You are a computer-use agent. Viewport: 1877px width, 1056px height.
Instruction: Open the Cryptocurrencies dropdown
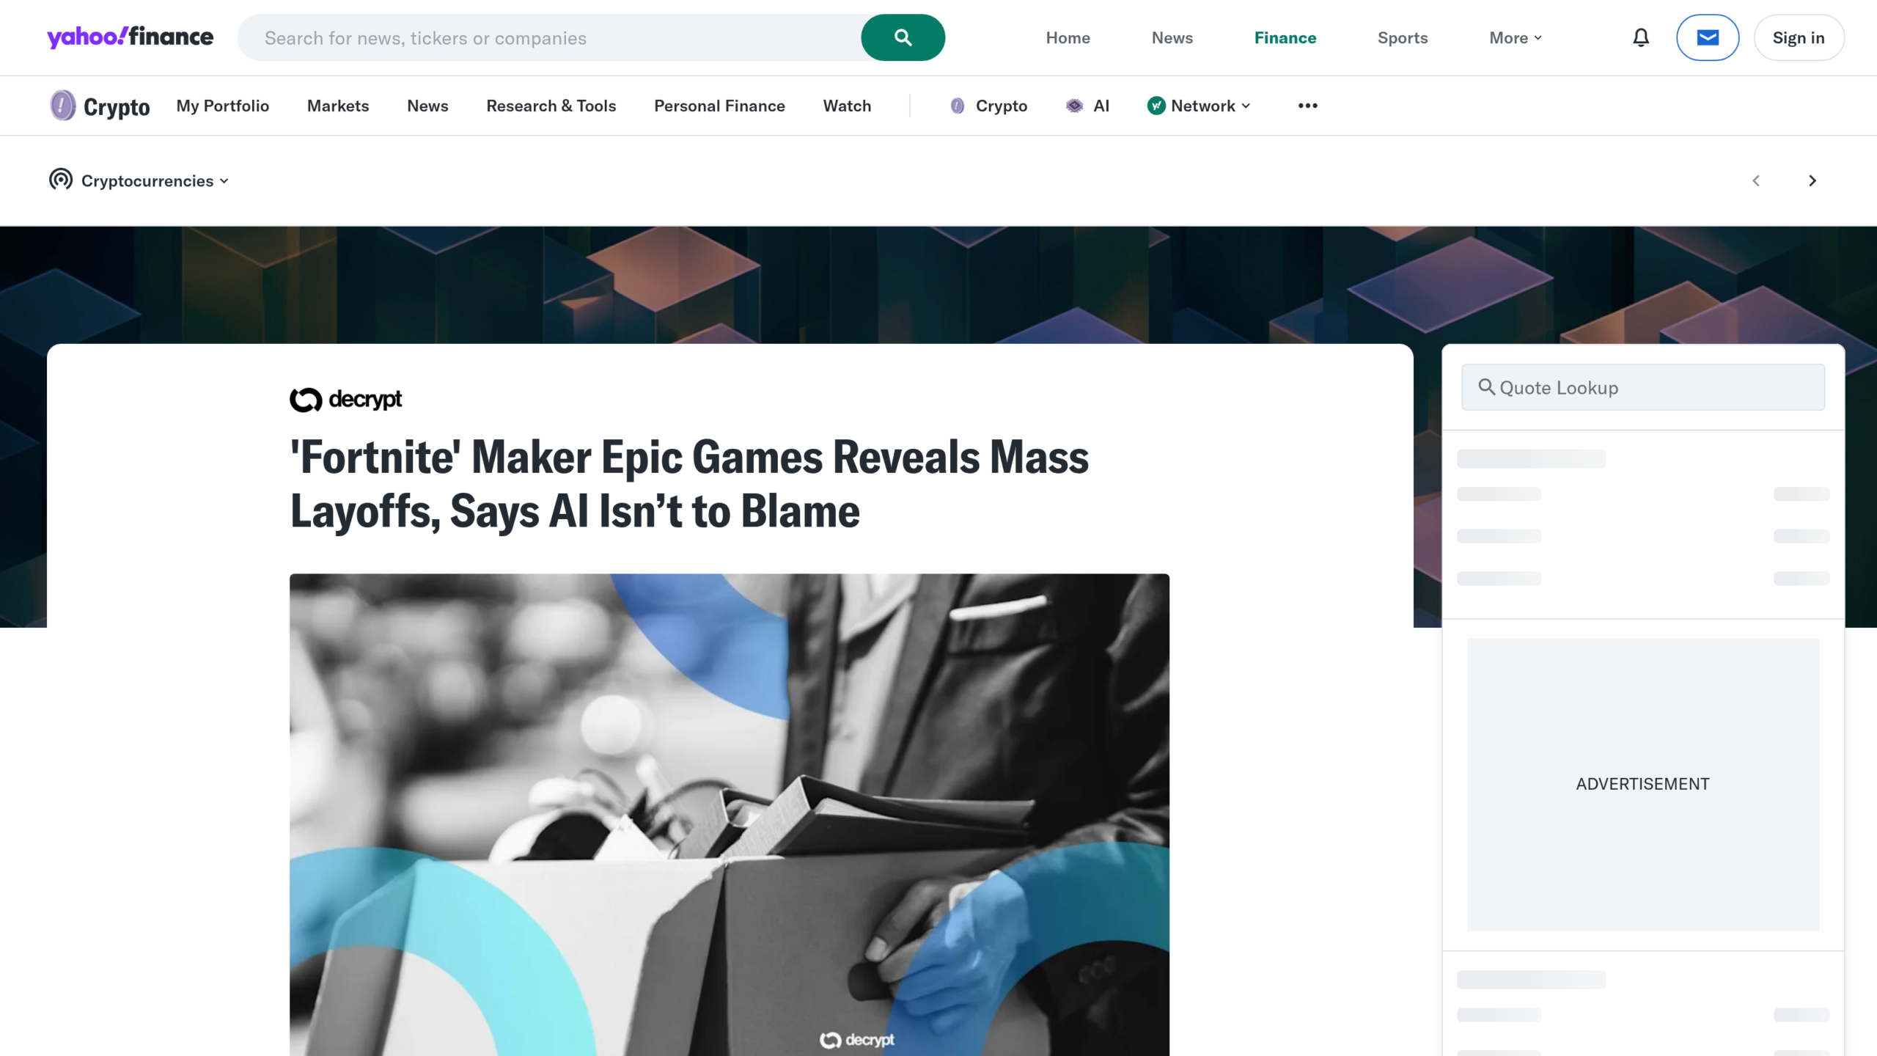coord(155,180)
